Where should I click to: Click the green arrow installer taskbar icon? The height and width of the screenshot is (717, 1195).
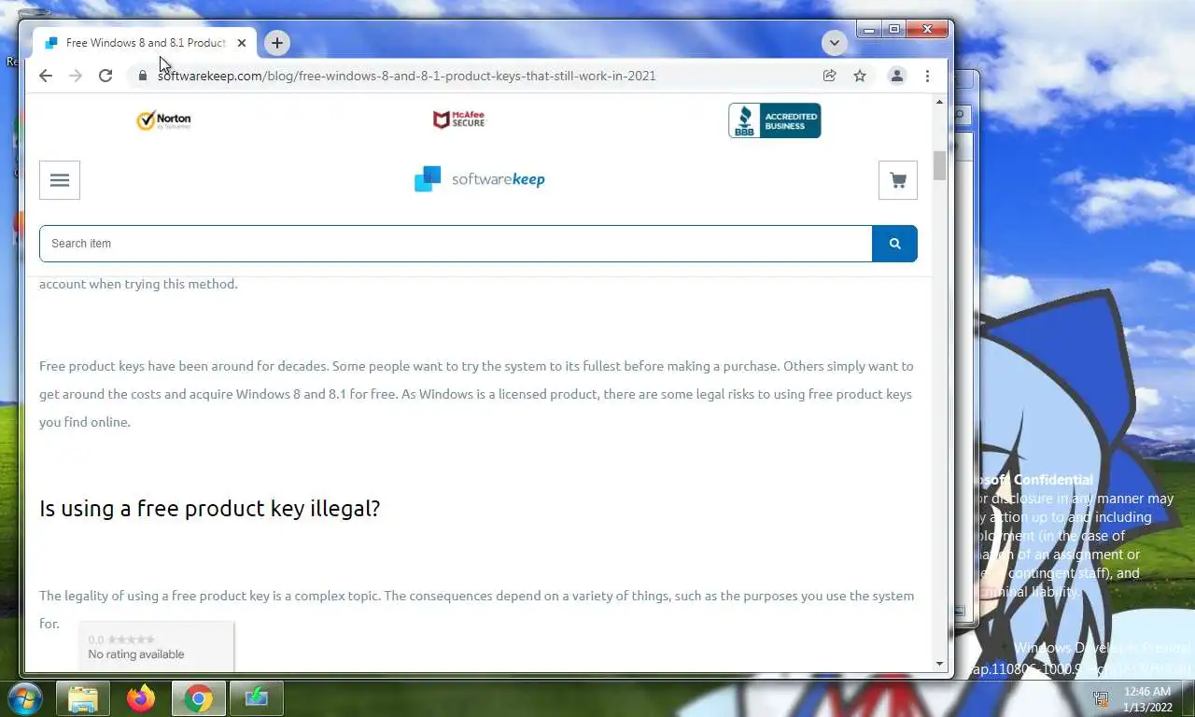pos(256,698)
